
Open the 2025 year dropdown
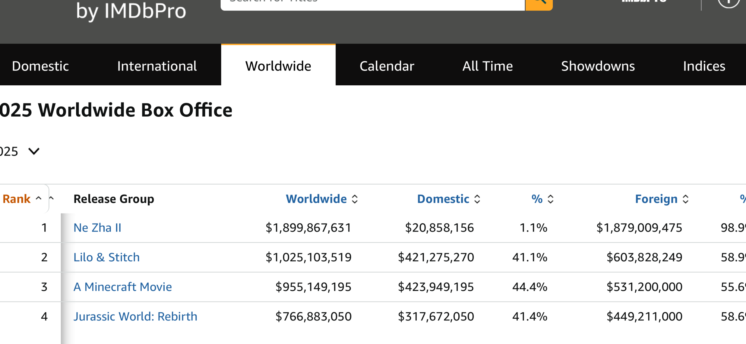coord(33,151)
